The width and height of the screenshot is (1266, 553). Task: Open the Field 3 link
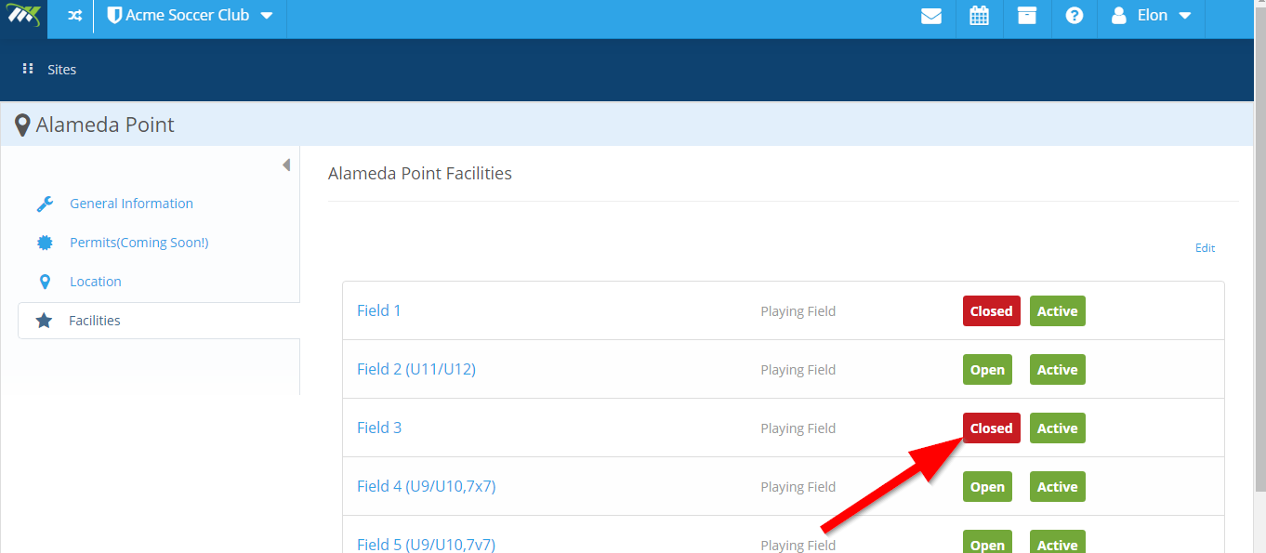[379, 428]
